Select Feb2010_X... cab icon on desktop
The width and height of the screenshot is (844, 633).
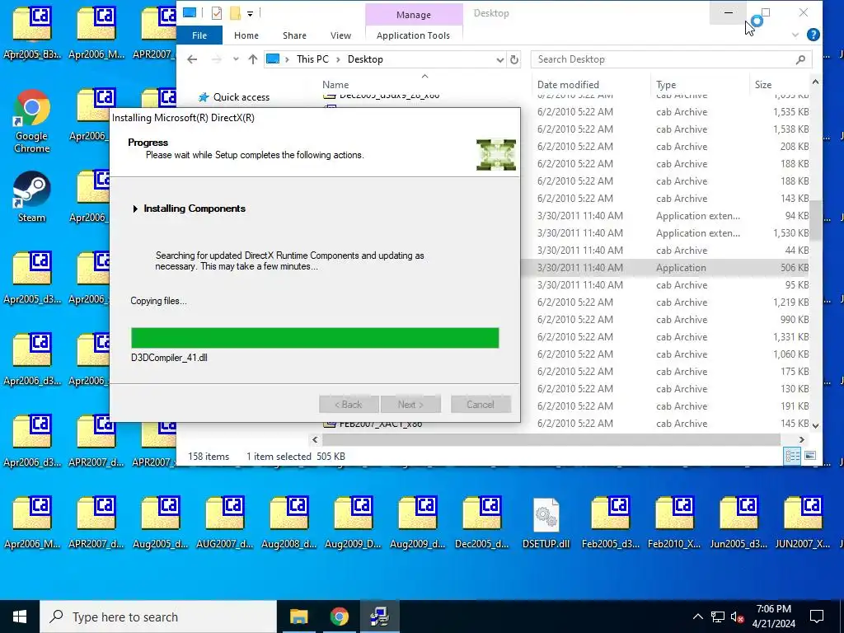pyautogui.click(x=674, y=522)
